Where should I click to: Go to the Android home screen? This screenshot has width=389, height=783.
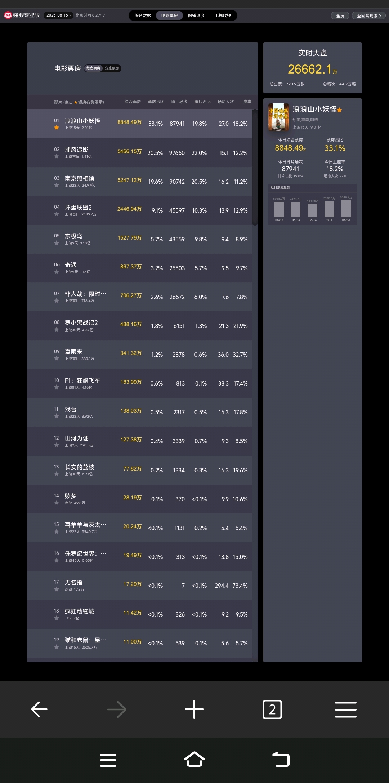(x=194, y=759)
